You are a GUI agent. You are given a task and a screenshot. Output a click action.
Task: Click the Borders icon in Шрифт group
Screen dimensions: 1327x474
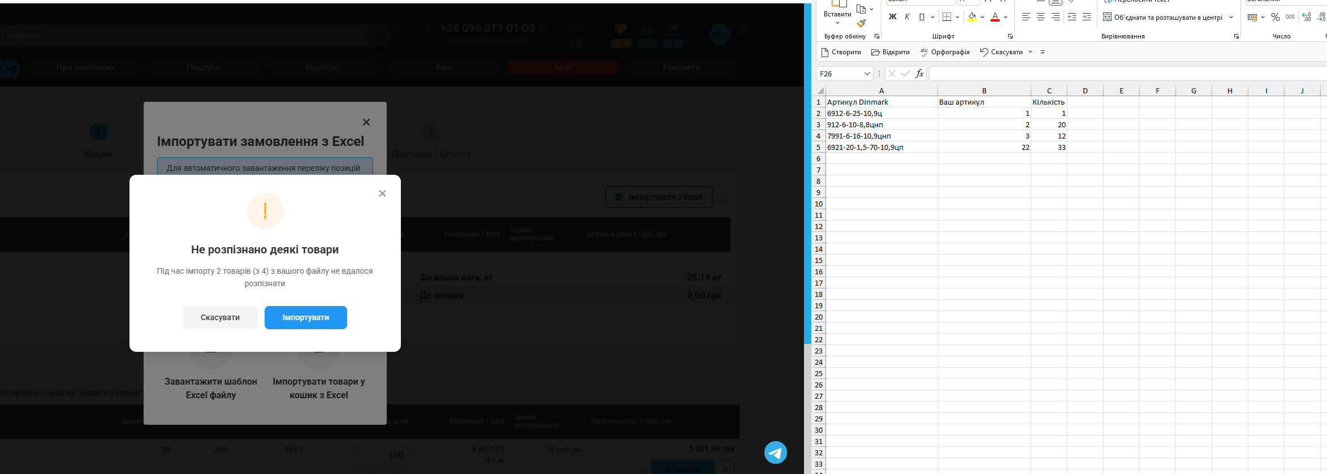click(947, 17)
